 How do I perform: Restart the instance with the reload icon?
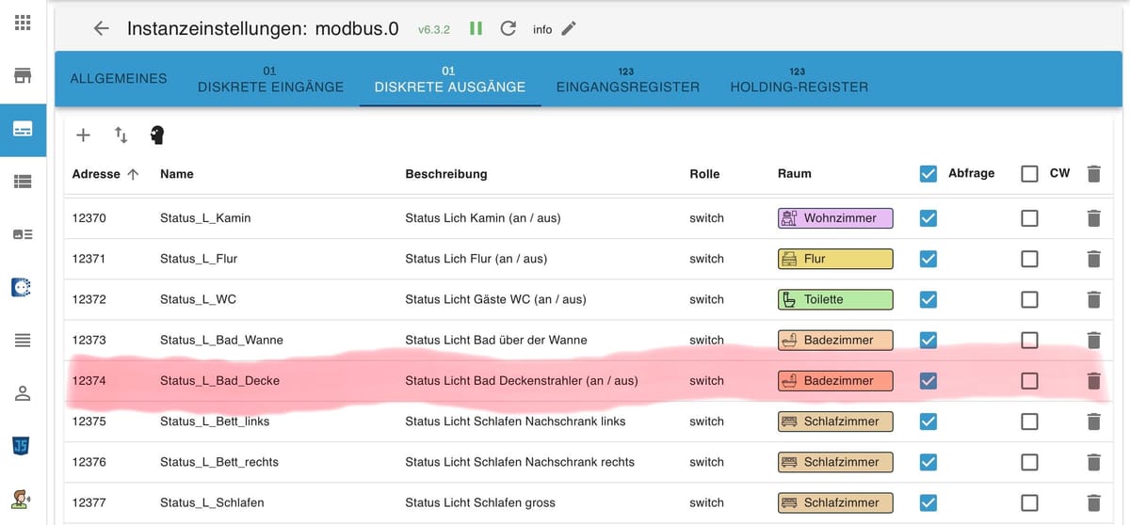(508, 28)
